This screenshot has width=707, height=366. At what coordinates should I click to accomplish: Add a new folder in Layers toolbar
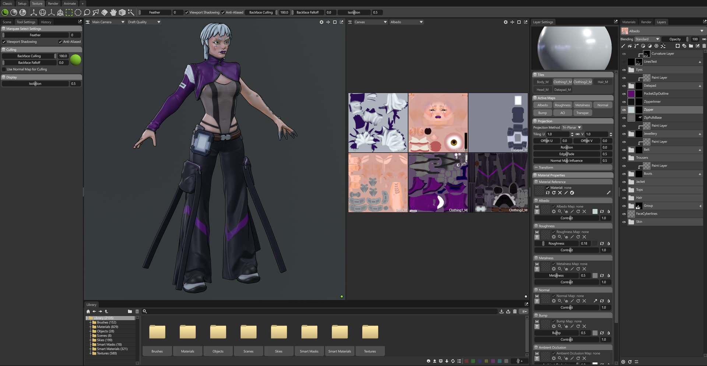click(691, 46)
